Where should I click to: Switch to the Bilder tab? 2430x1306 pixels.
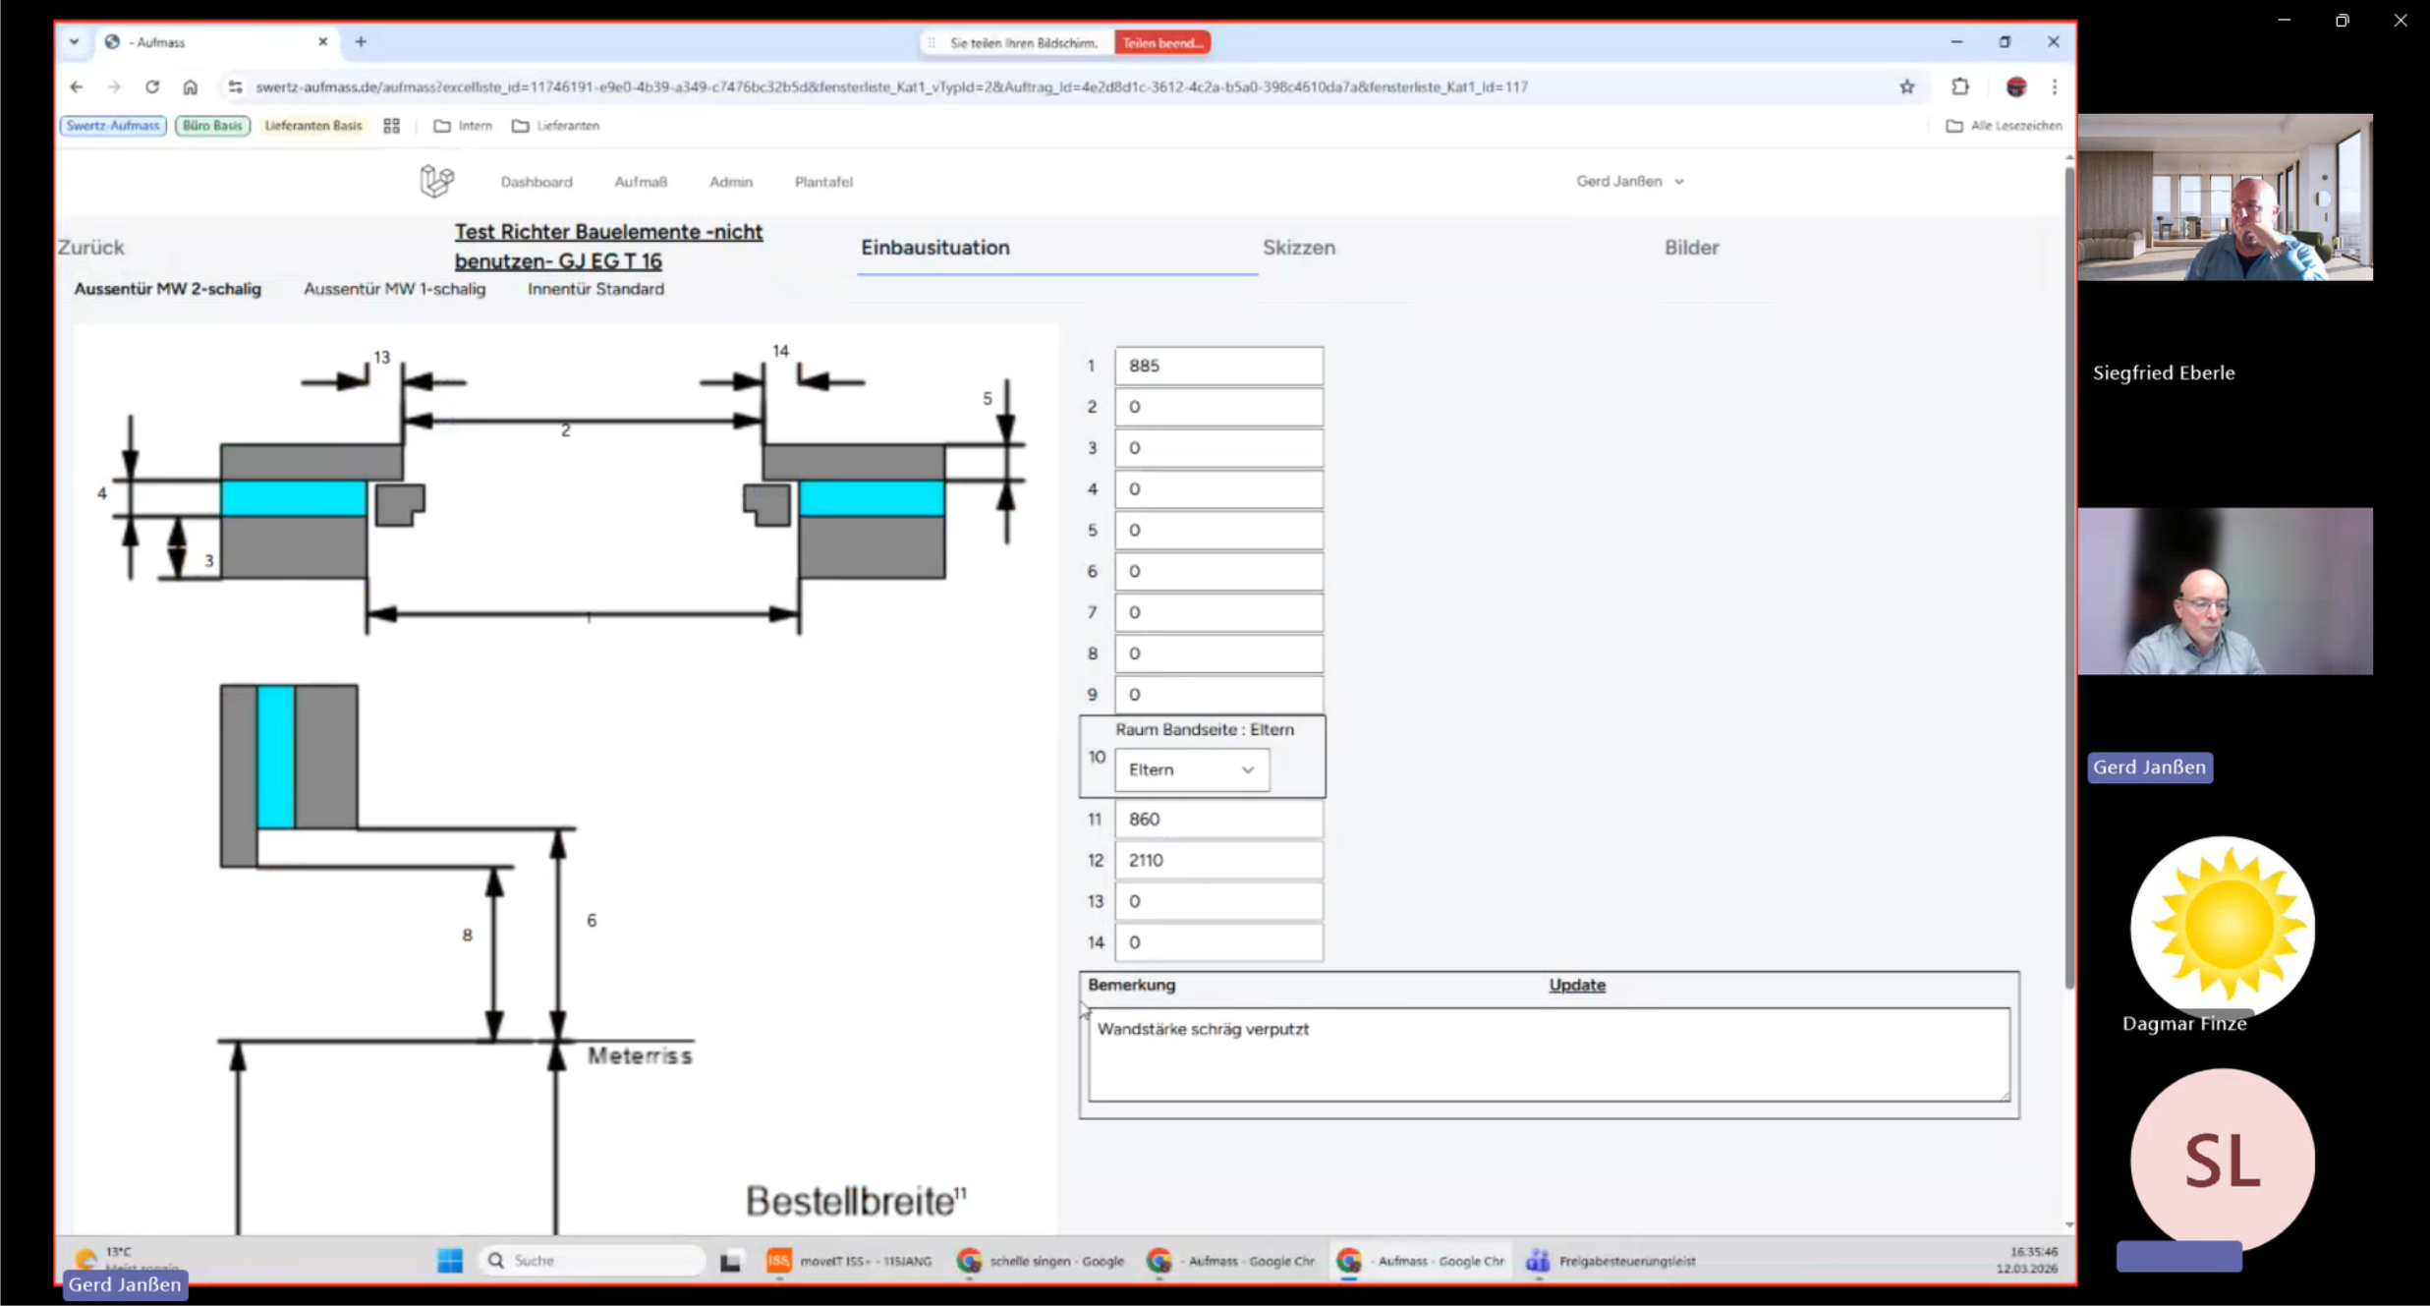pos(1690,248)
